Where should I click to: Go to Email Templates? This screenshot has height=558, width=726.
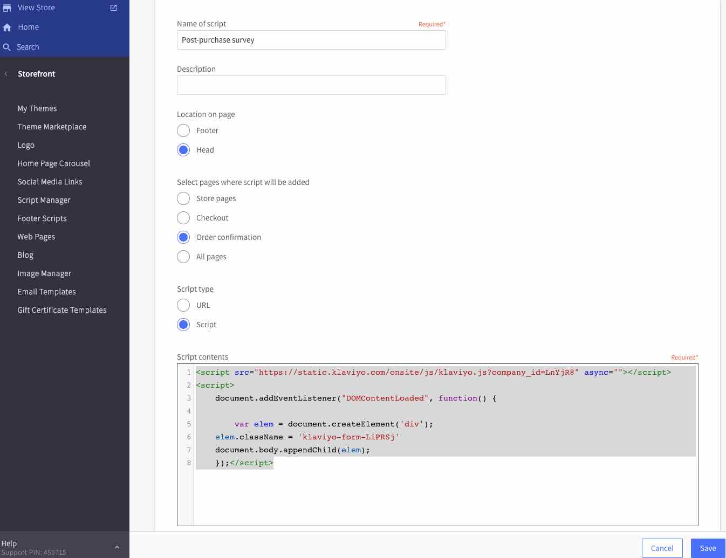47,292
